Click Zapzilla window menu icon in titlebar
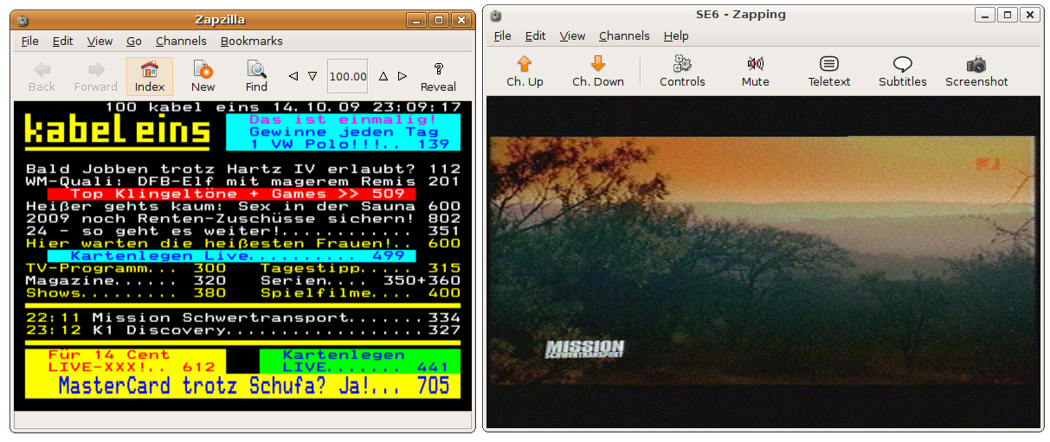This screenshot has height=442, width=1050. [x=23, y=20]
